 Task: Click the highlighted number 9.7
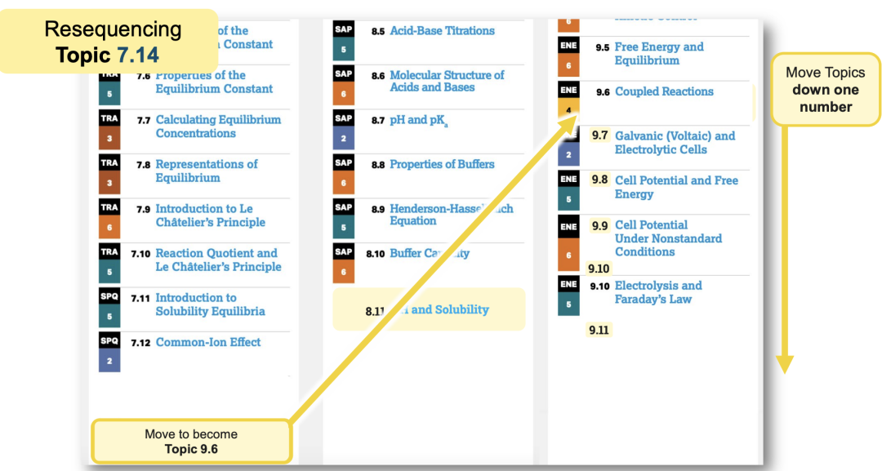[599, 136]
